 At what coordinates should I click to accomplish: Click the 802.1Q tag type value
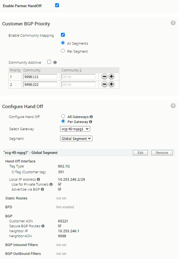(x=64, y=166)
